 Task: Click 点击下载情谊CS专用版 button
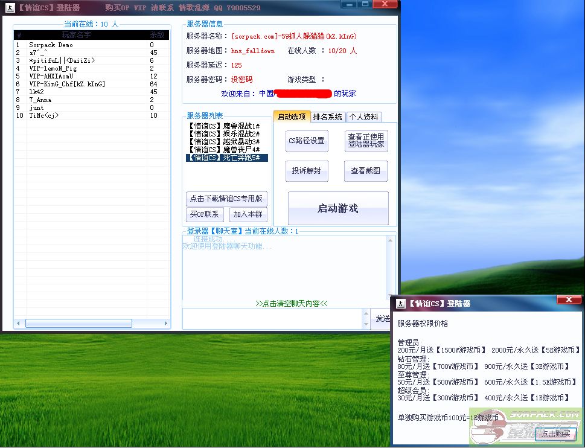pos(226,199)
